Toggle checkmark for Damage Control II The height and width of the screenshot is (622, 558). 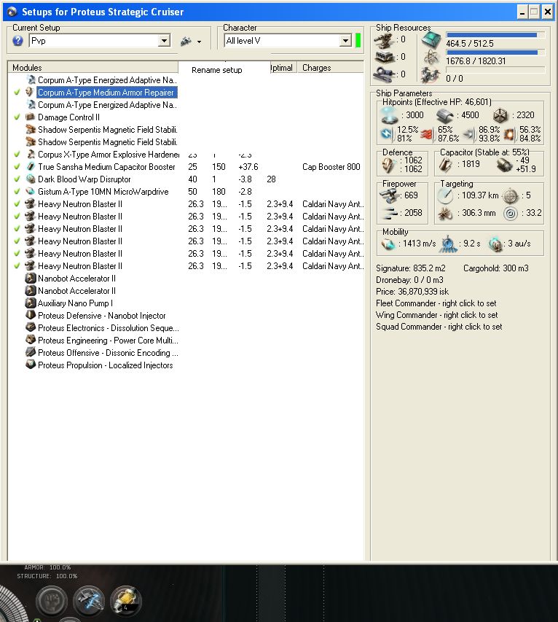pos(17,117)
